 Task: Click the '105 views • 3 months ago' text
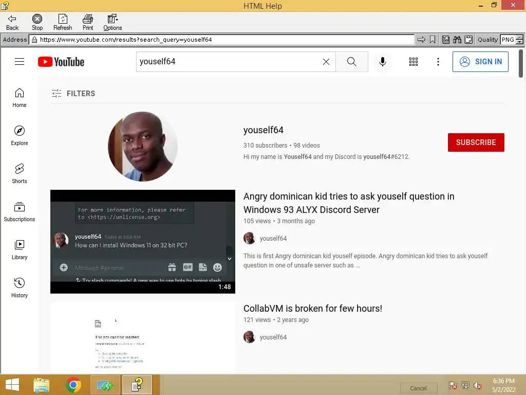279,221
